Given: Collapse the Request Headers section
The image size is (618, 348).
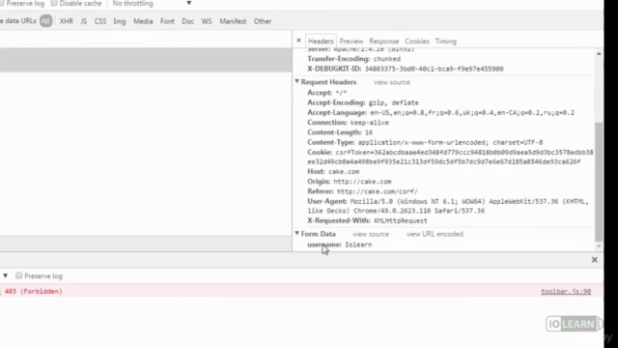Looking at the screenshot, I should 297,81.
